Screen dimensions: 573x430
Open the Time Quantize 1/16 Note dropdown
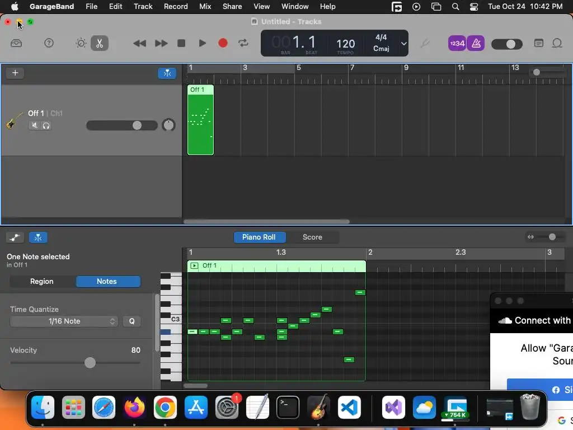pyautogui.click(x=64, y=321)
